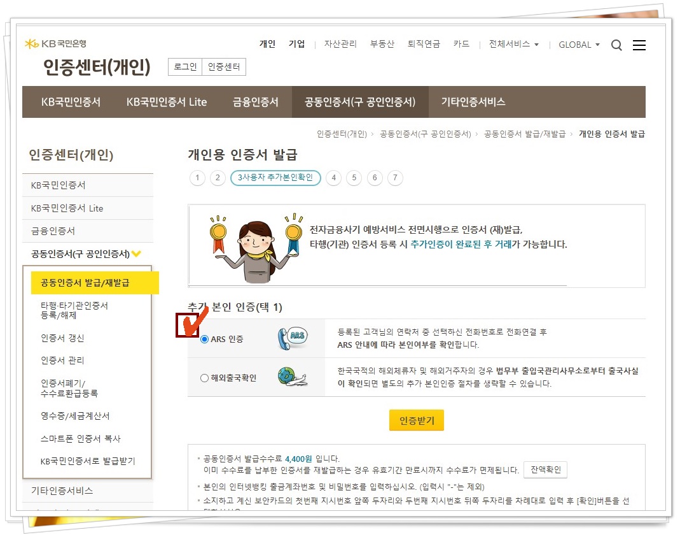The image size is (687, 537).
Task: Open sidebar item 기타인증서비스
Action: 88,490
